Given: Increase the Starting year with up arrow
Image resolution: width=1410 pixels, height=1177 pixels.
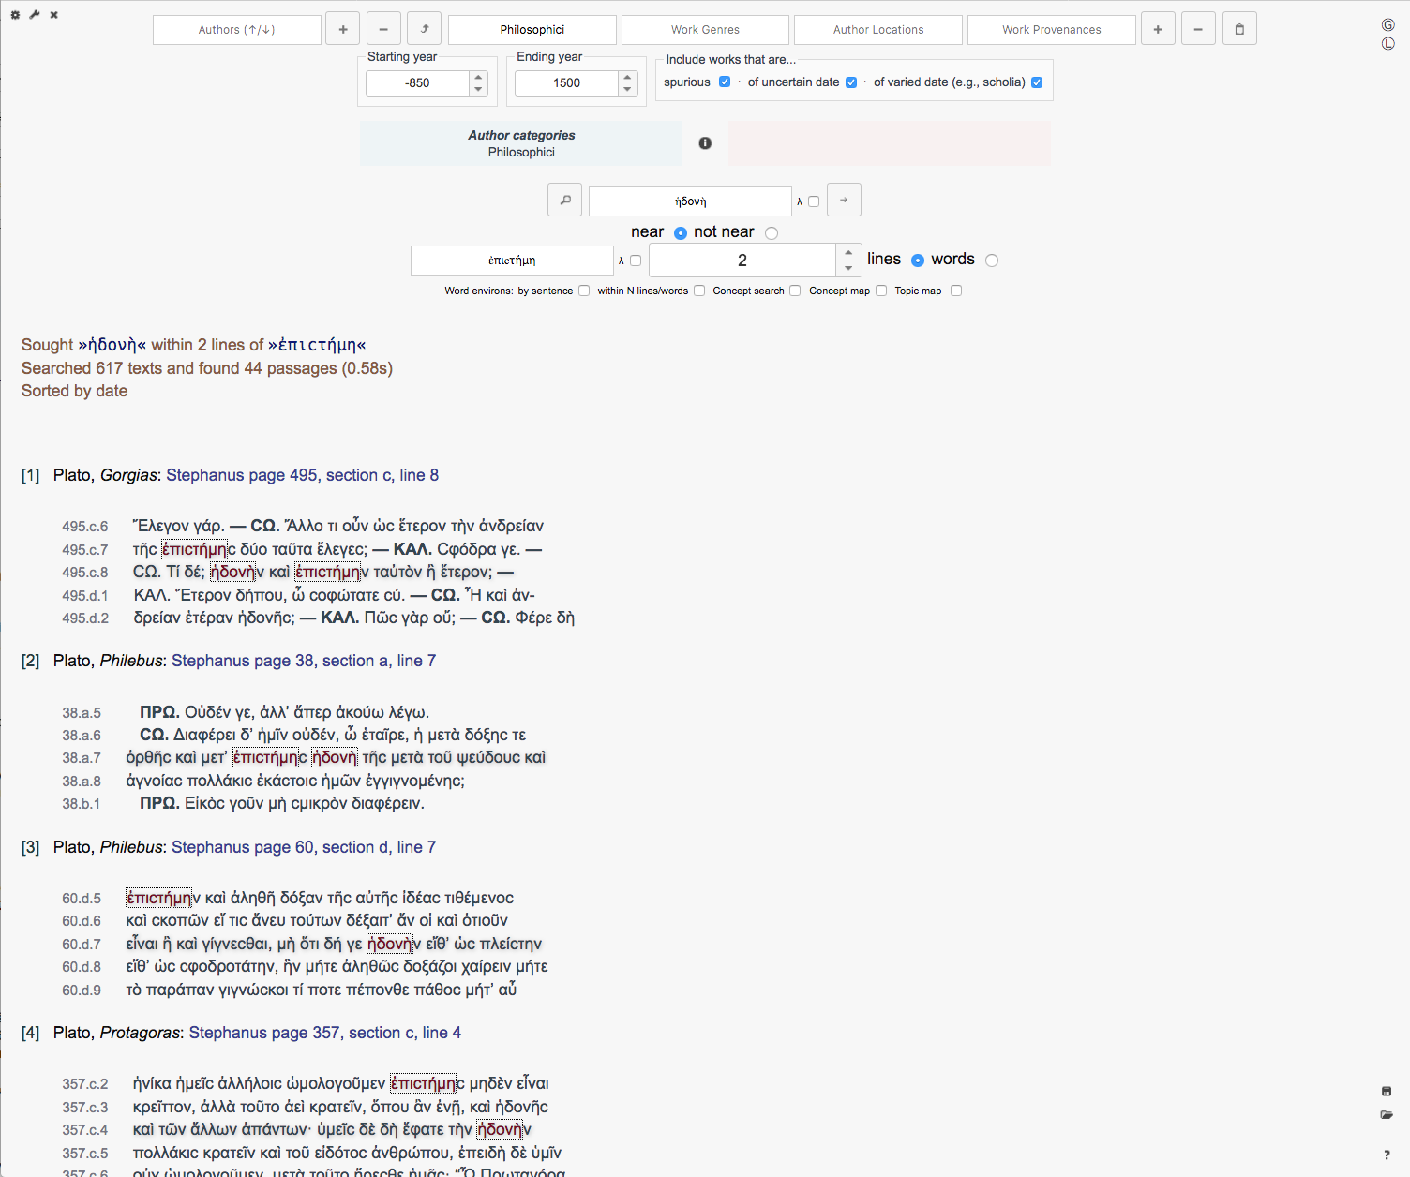Looking at the screenshot, I should [x=479, y=78].
